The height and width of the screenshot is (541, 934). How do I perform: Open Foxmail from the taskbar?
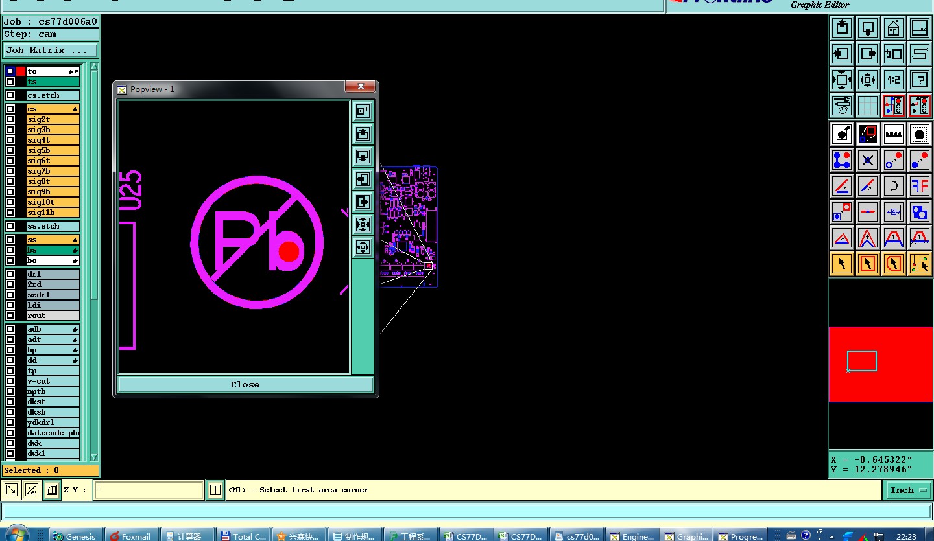[x=132, y=536]
